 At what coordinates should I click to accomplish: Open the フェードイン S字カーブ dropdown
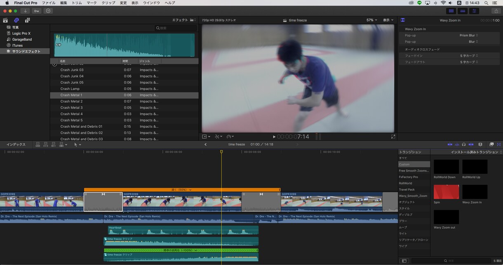(x=469, y=56)
